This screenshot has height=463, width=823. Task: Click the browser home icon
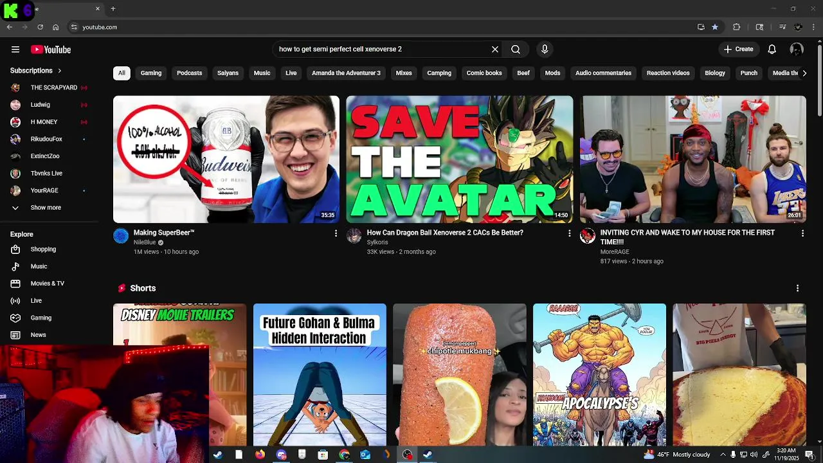pyautogui.click(x=56, y=27)
